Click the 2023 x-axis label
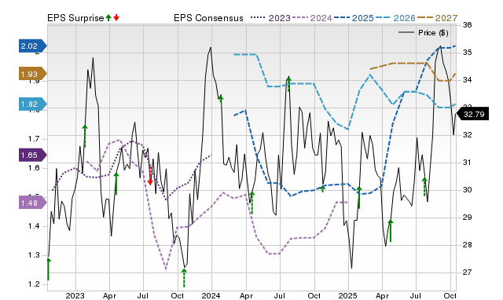The image size is (503, 300). (x=75, y=295)
